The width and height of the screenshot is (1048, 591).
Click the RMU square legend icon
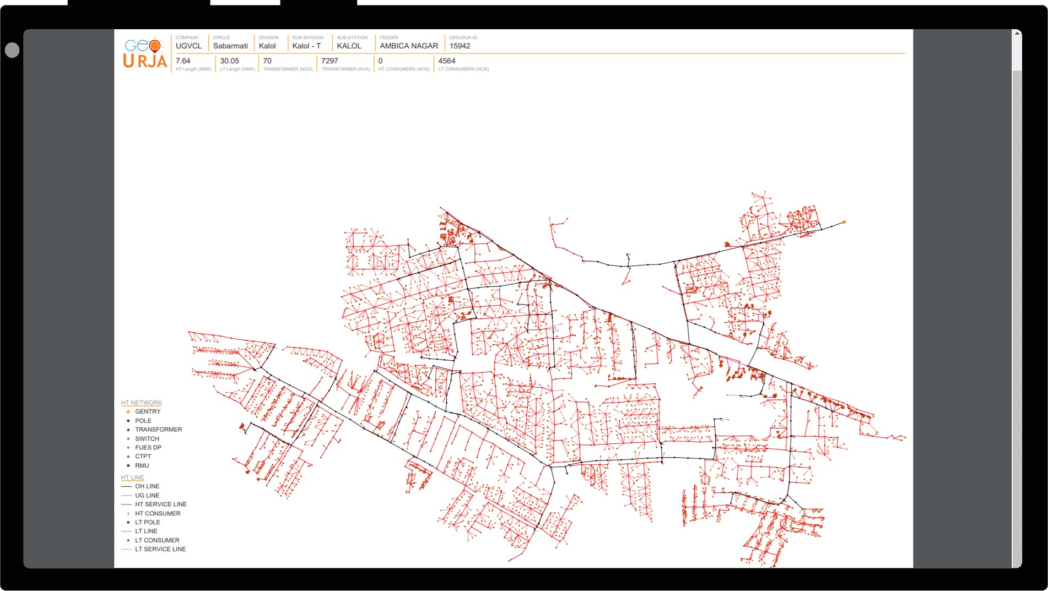pos(128,466)
